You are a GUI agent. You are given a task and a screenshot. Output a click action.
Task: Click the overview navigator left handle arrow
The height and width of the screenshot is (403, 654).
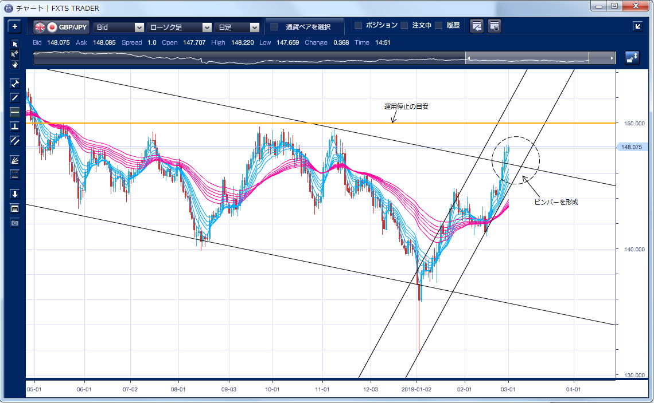468,58
